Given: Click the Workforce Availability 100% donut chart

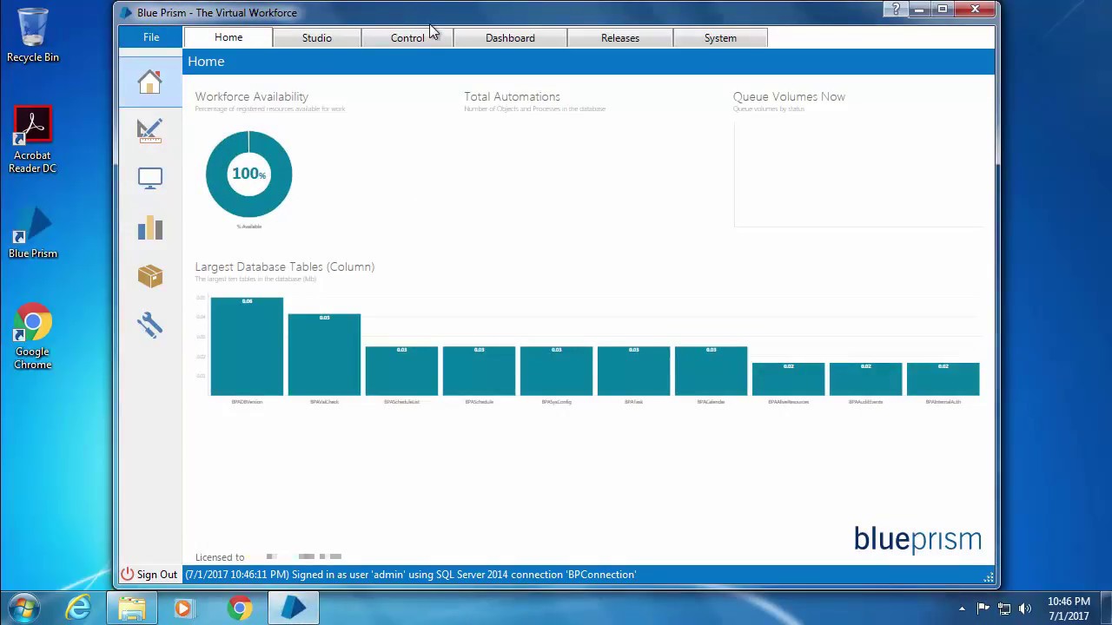Looking at the screenshot, I should click(248, 174).
